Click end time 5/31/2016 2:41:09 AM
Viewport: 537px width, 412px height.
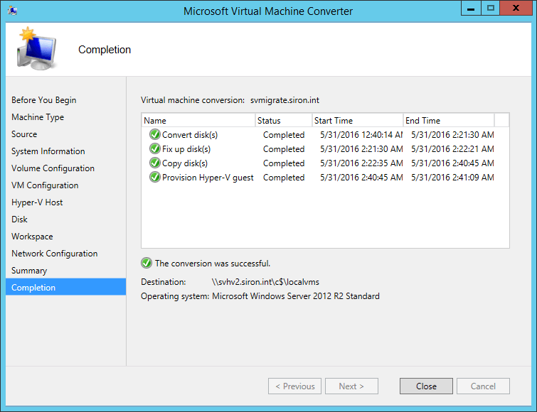[x=452, y=178]
